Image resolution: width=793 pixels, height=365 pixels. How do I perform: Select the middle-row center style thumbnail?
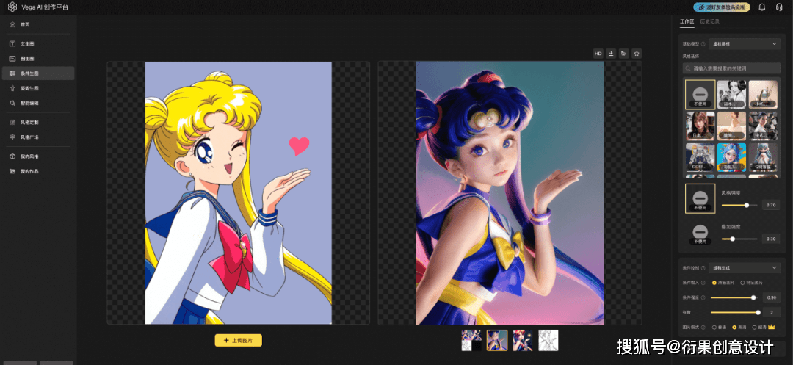click(x=731, y=126)
